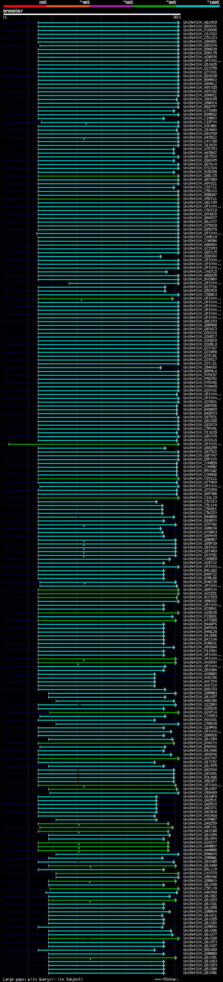Click the white query ruler bar
223x982 pixels.
(x=92, y=15)
